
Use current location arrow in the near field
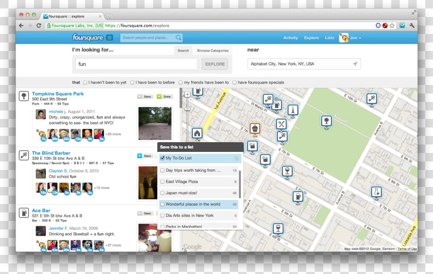(x=355, y=64)
